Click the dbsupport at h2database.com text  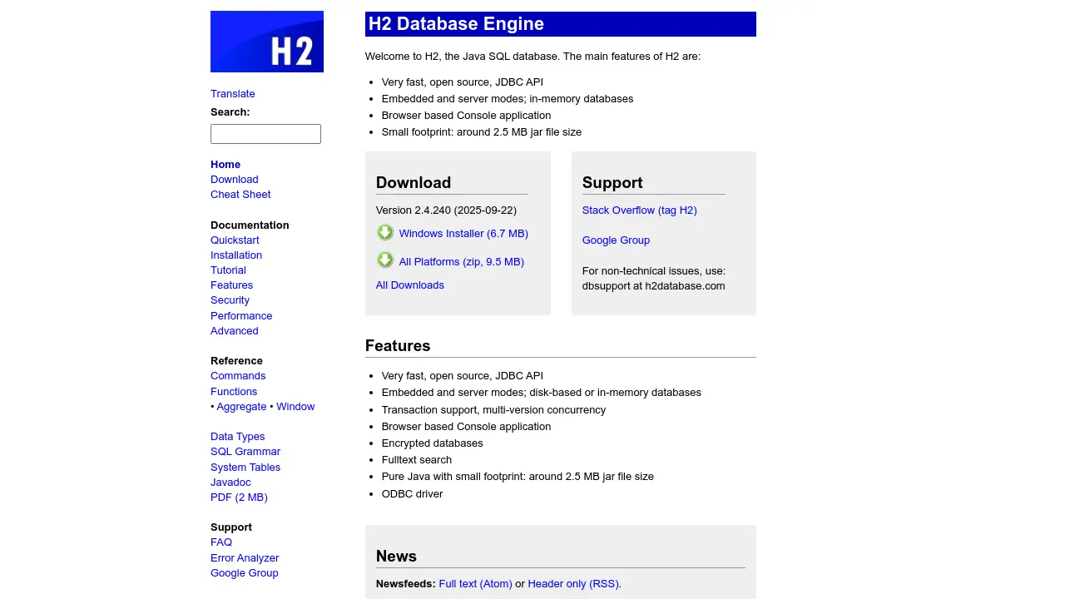coord(654,286)
